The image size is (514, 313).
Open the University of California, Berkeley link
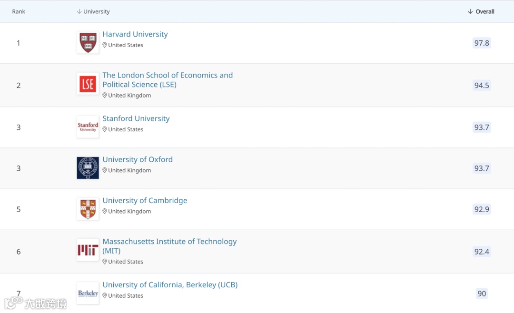(x=170, y=284)
